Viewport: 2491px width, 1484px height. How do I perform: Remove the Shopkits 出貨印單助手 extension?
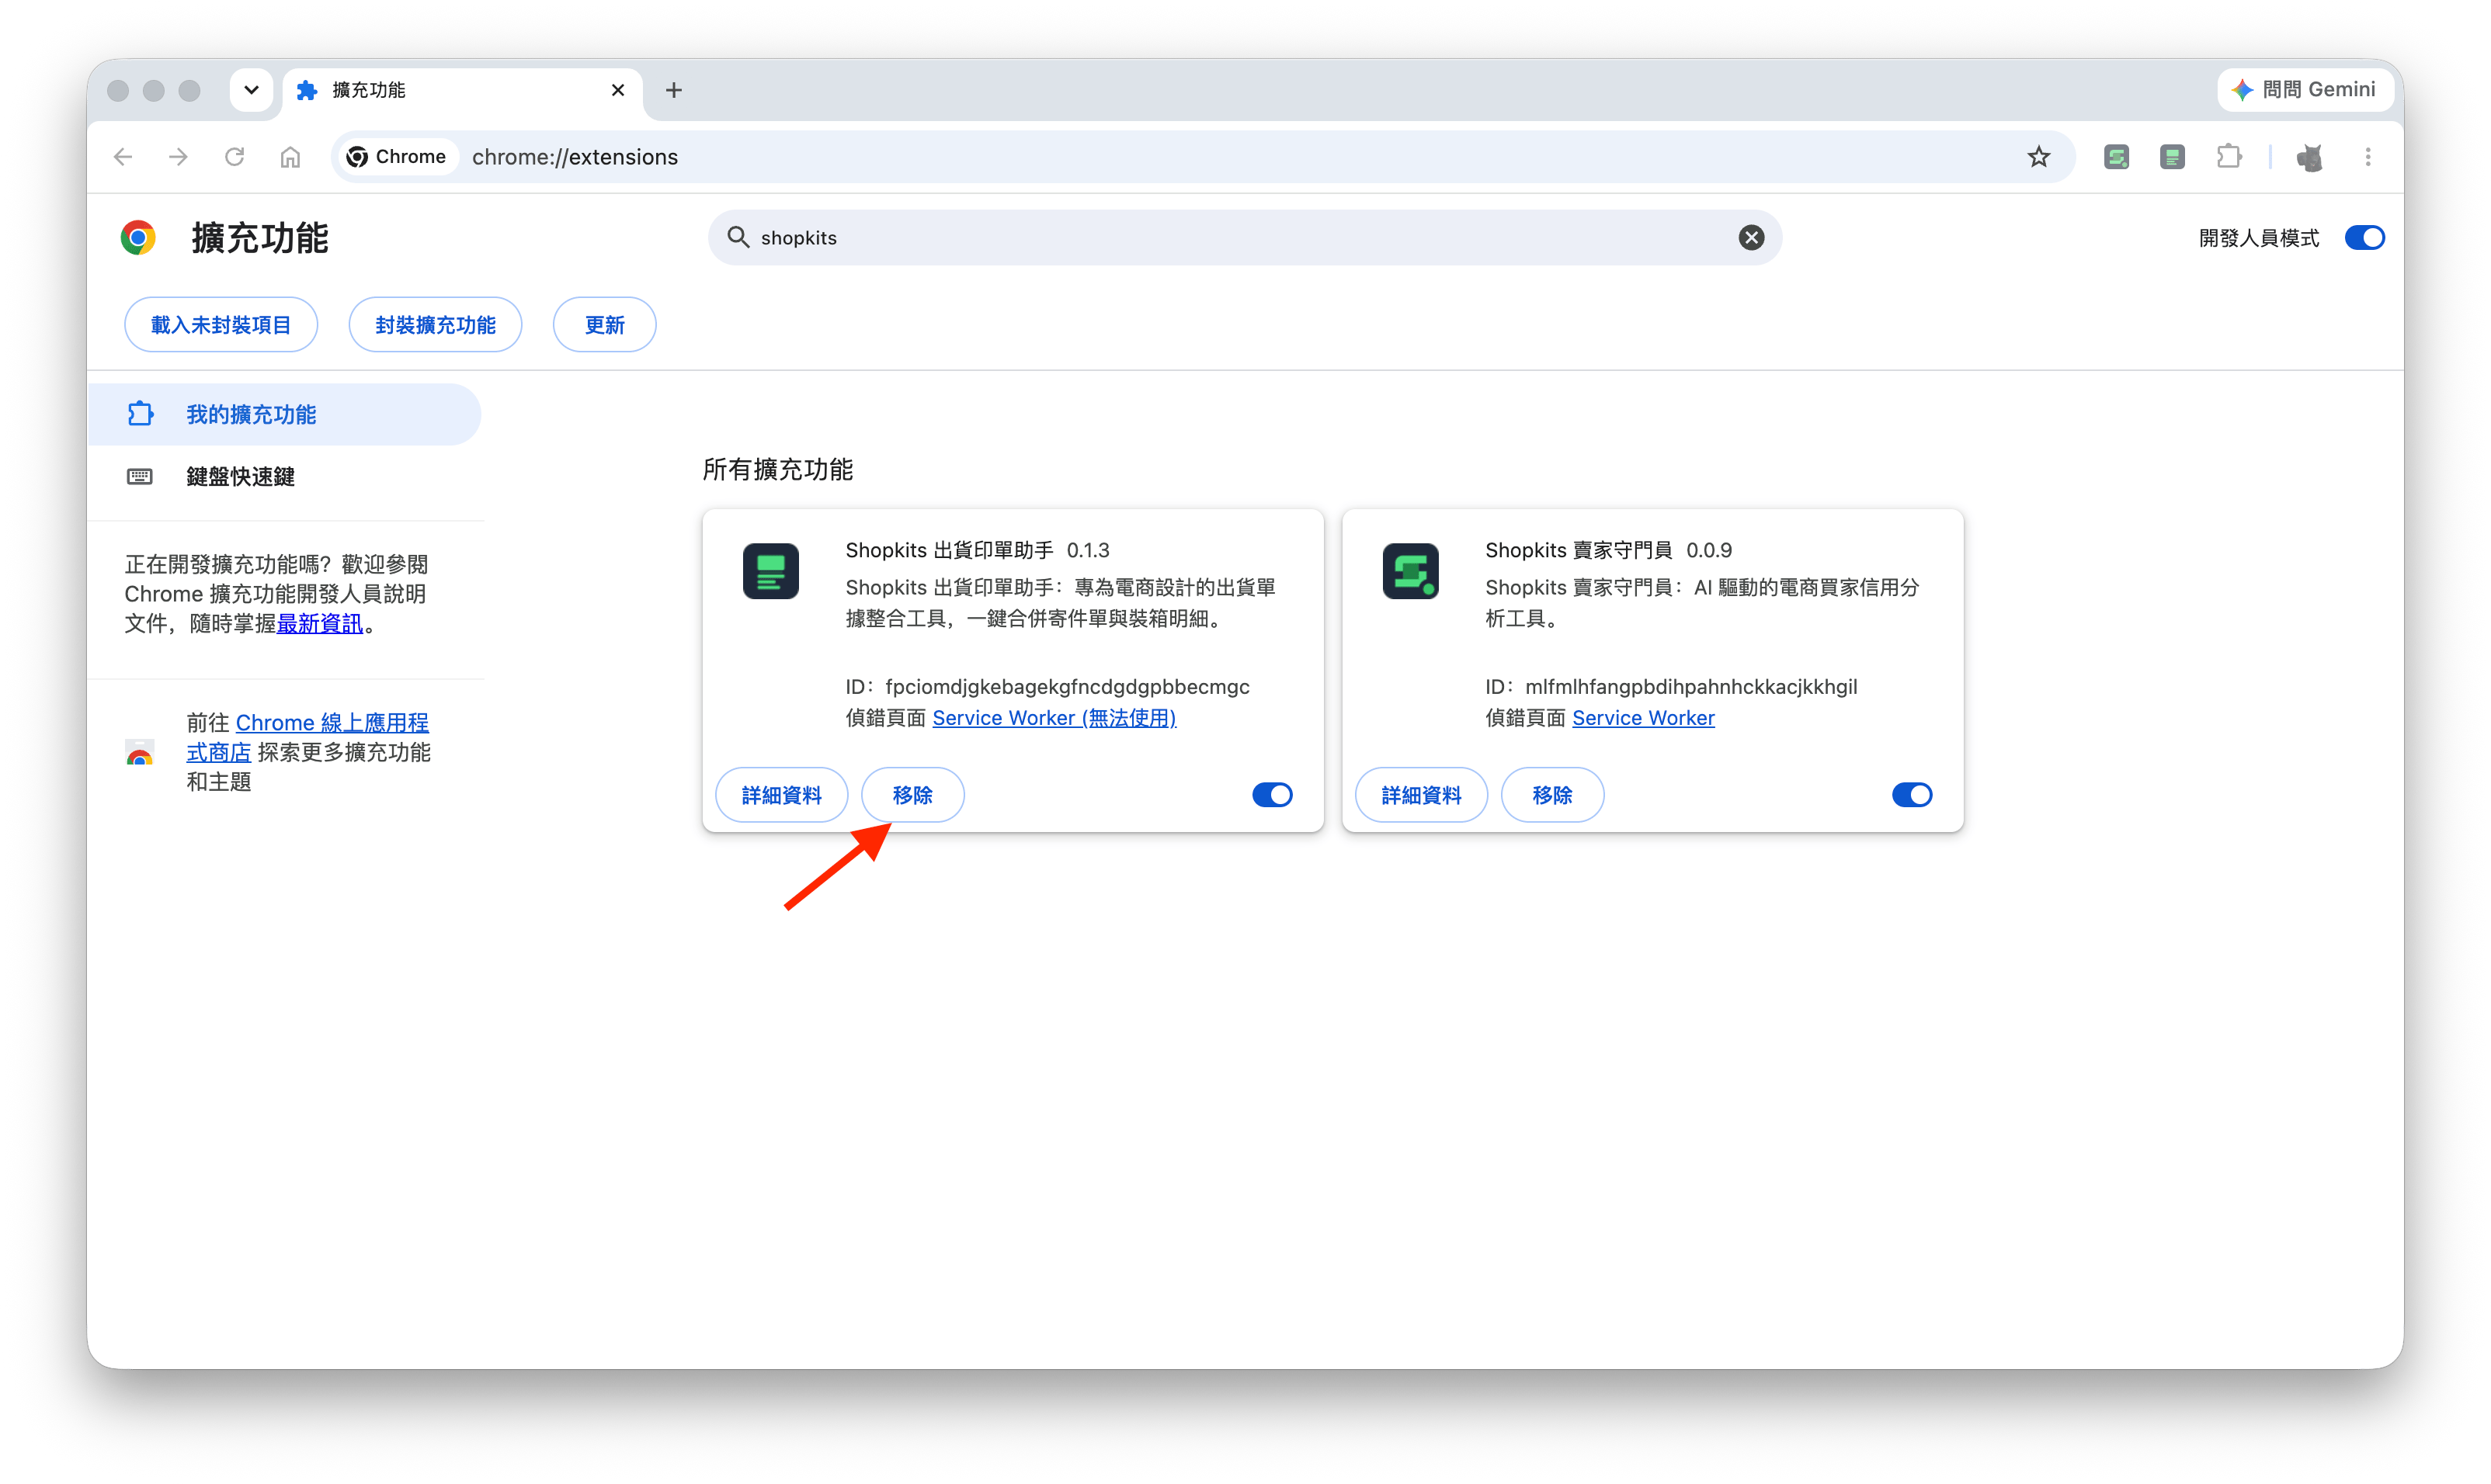click(x=912, y=795)
